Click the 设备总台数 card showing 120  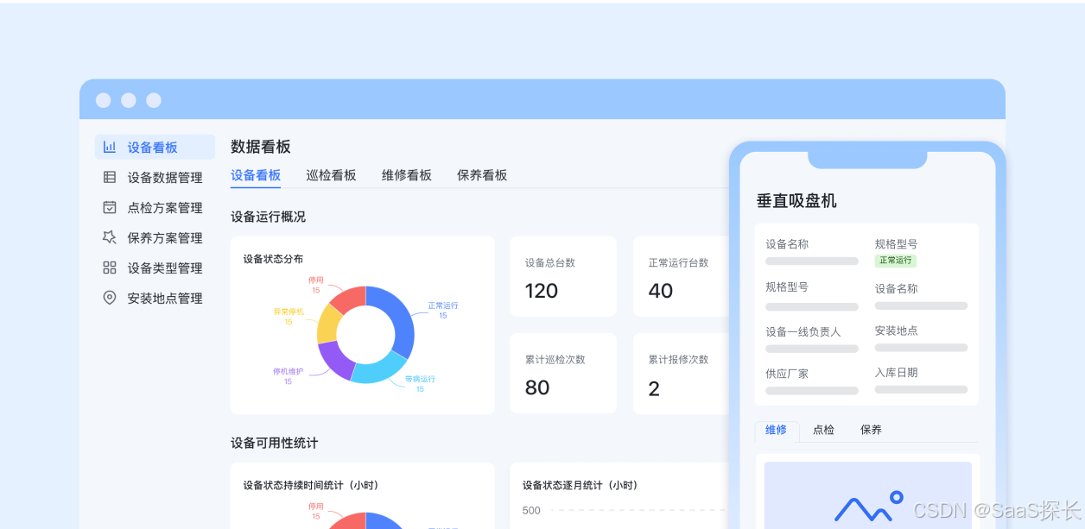coord(563,277)
